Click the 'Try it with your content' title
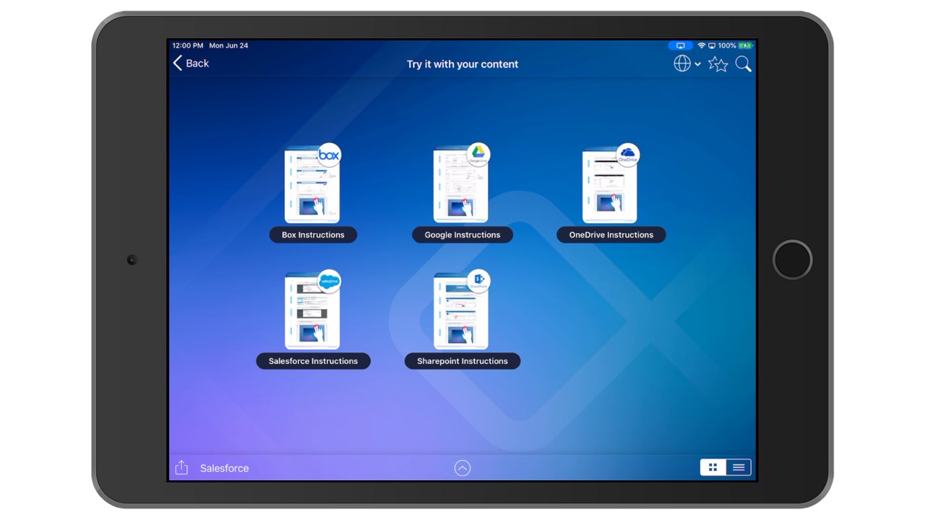Image resolution: width=925 pixels, height=520 pixels. point(462,64)
